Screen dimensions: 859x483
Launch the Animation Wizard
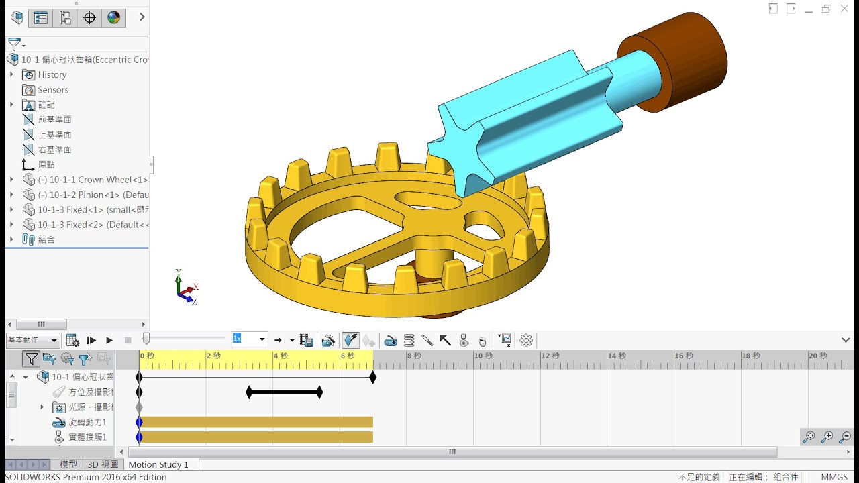[x=328, y=341]
